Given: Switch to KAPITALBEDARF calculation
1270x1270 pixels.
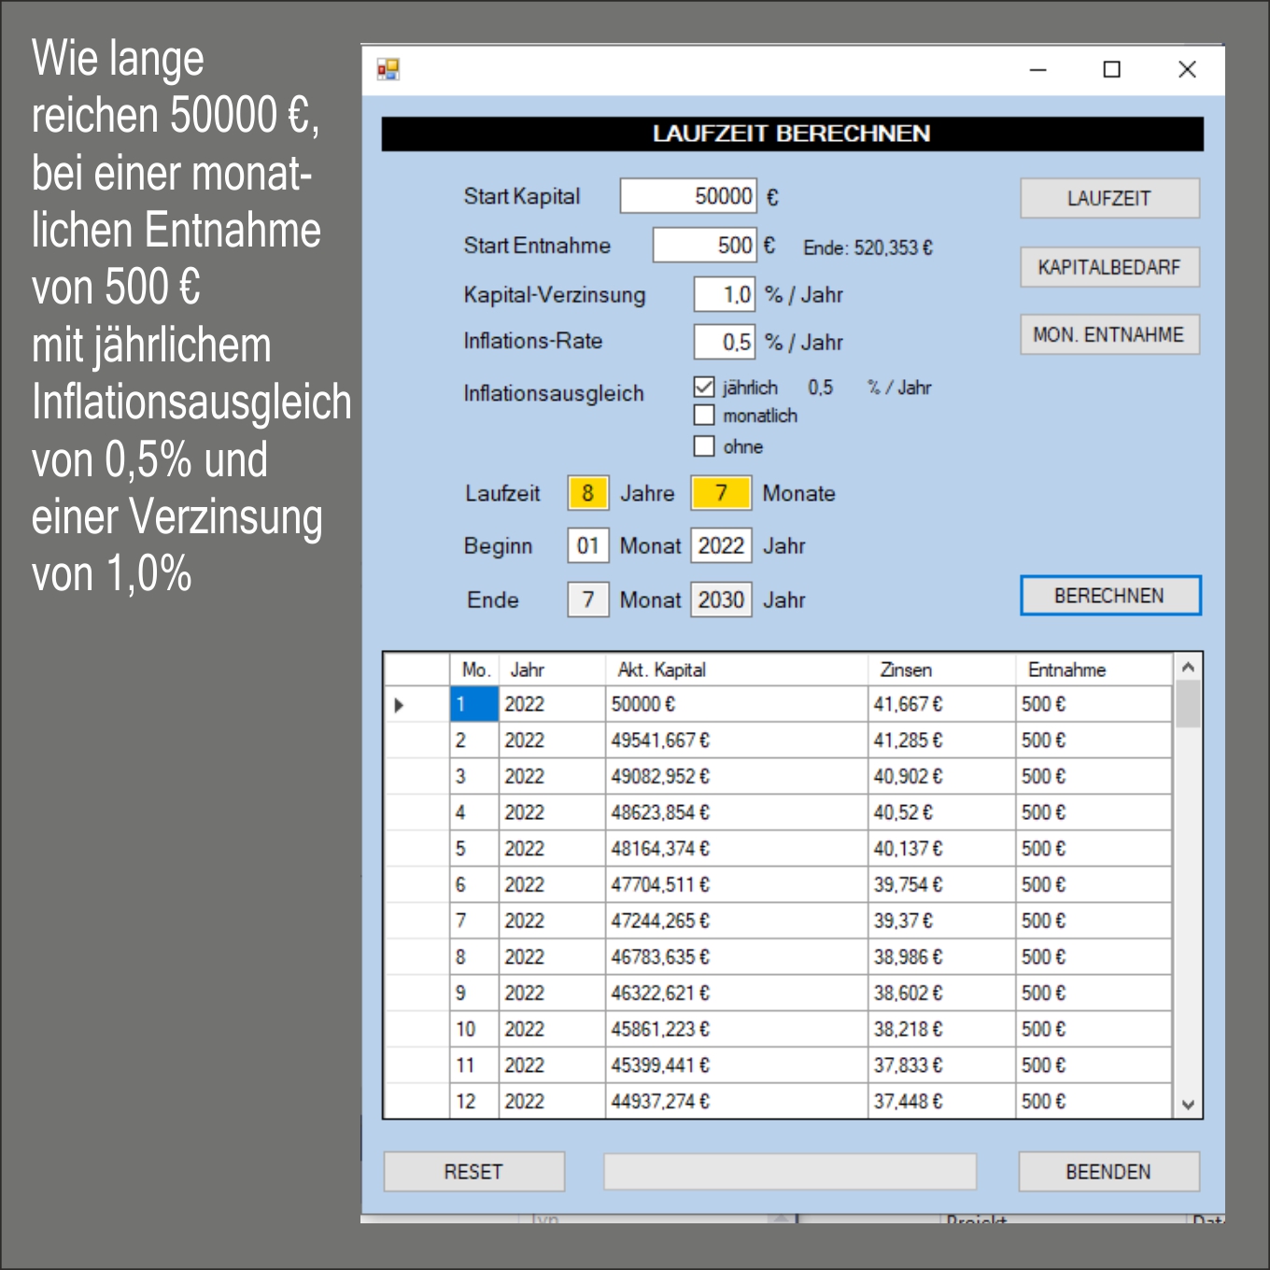Looking at the screenshot, I should coord(1108,268).
